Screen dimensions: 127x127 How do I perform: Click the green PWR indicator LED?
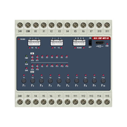(26, 56)
